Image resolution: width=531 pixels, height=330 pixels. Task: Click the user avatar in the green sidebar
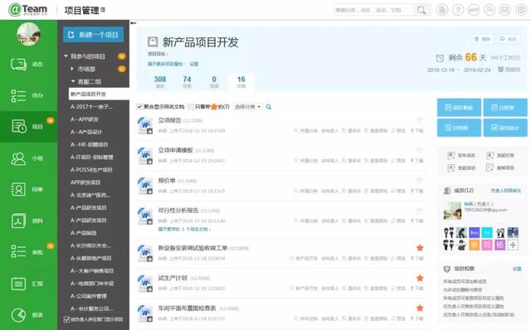click(x=28, y=34)
